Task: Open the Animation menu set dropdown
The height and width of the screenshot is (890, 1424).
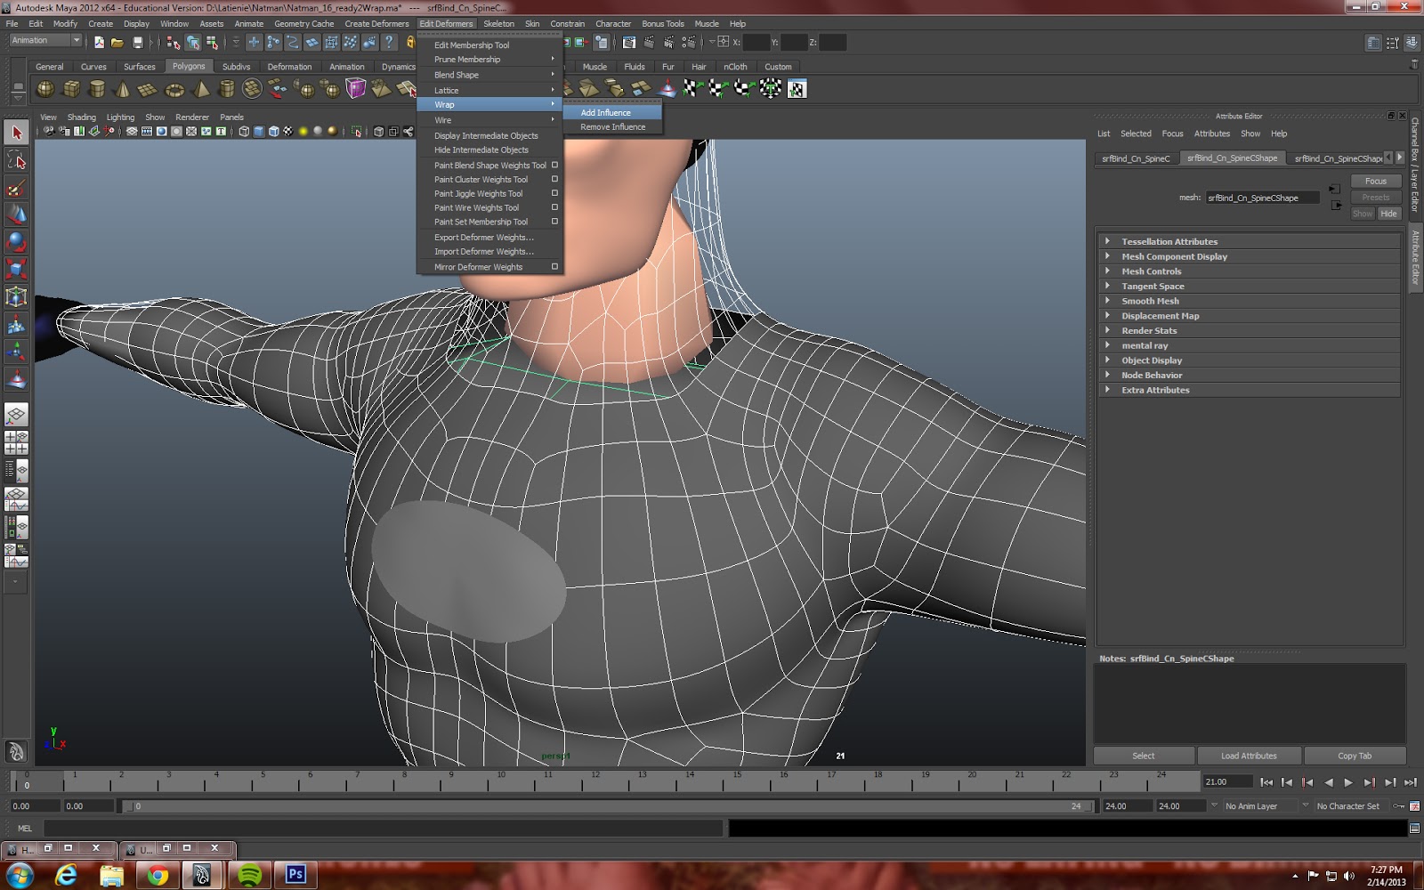Action: click(43, 40)
